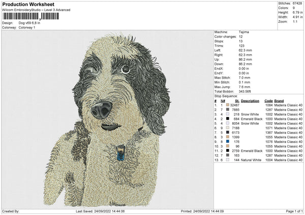Click the Trims value 123
This screenshot has height=215, width=305.
[x=241, y=46]
